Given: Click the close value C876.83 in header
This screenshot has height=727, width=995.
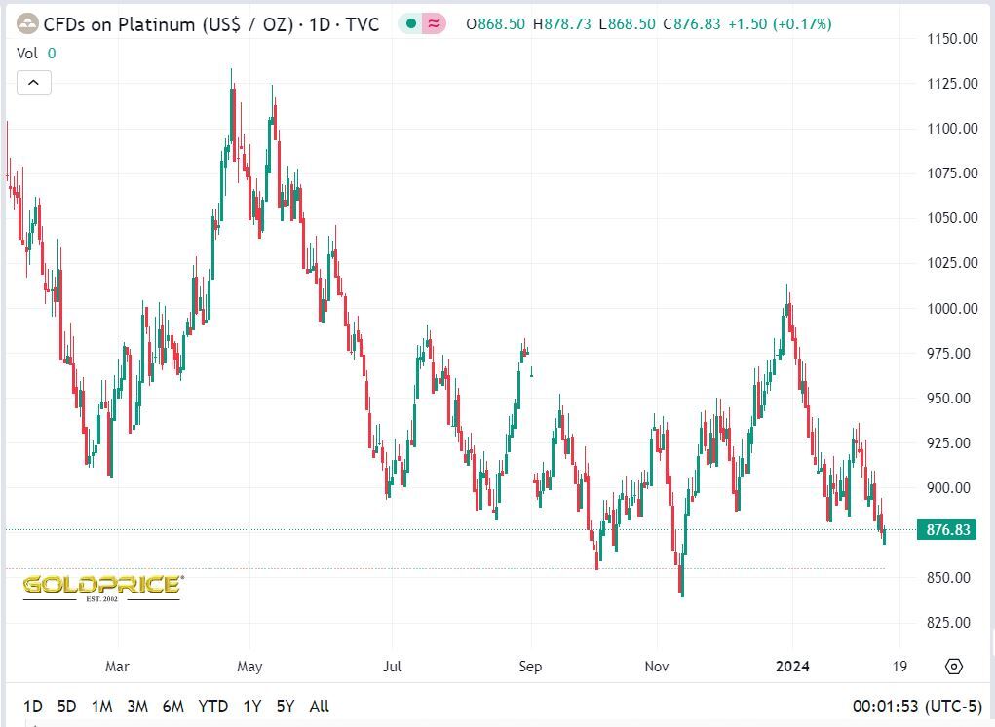Looking at the screenshot, I should 692,24.
